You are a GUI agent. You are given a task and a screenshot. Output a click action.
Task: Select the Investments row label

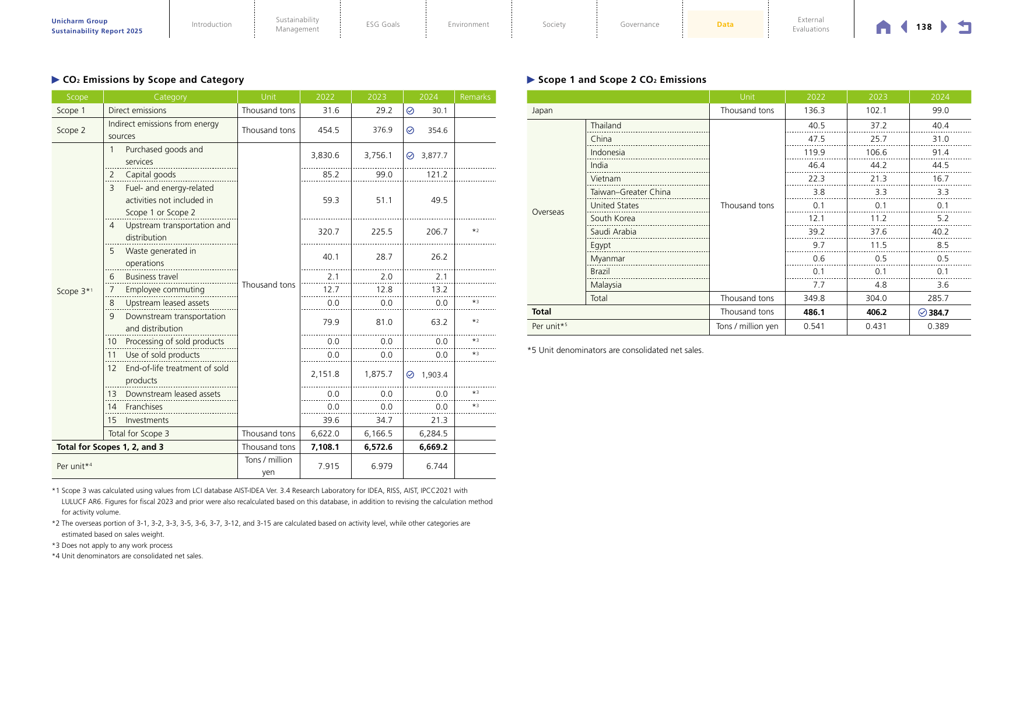[x=147, y=420]
